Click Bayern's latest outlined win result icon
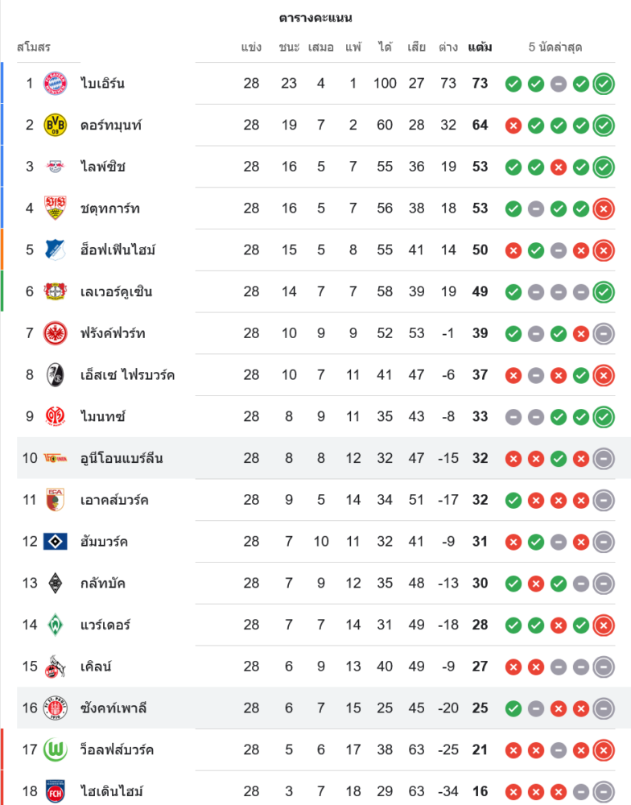 pos(604,83)
